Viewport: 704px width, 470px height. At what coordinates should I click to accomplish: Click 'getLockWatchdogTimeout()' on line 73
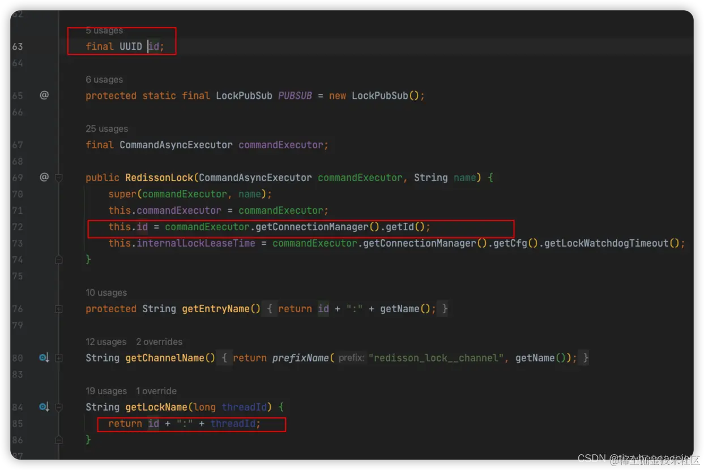tap(612, 243)
